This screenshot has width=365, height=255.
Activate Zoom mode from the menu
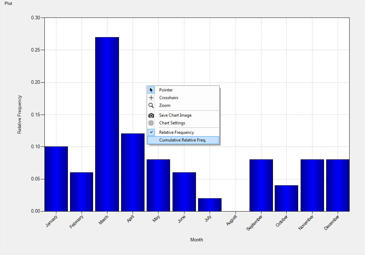tap(164, 105)
